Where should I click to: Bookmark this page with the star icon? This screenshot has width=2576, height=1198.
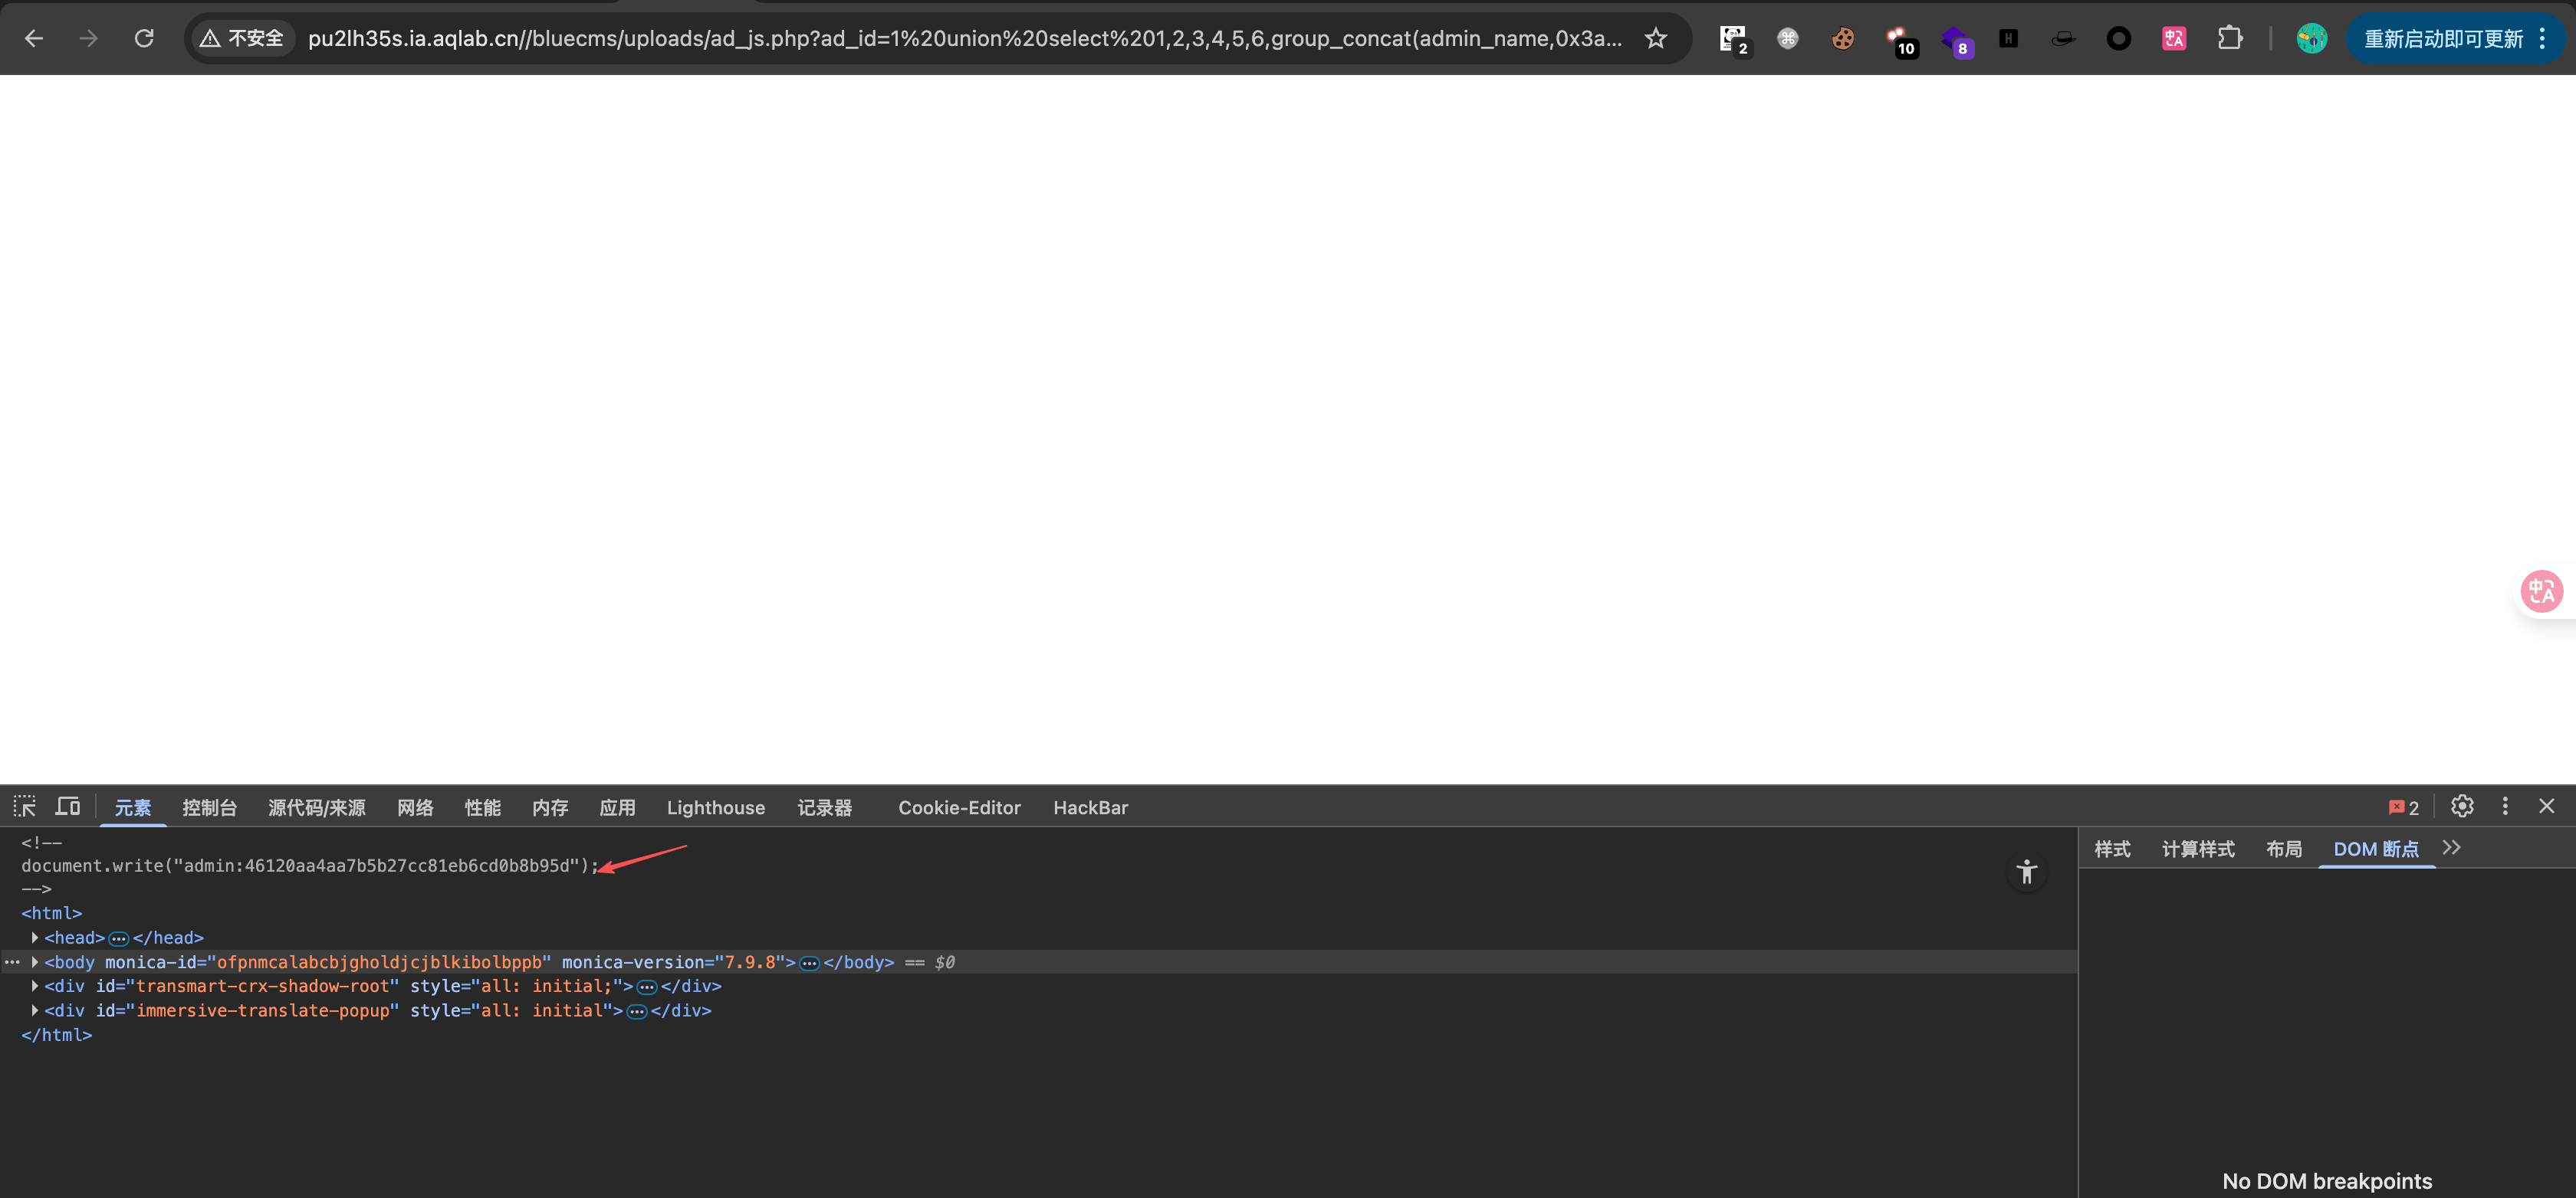point(1656,38)
